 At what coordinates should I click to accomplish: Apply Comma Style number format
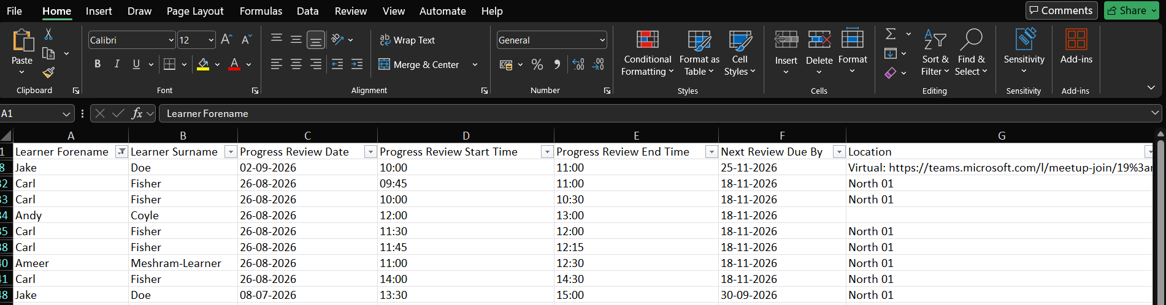click(x=557, y=64)
